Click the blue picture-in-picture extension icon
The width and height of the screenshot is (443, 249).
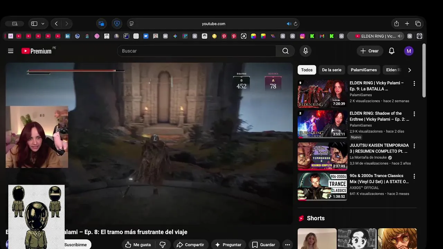click(x=101, y=24)
